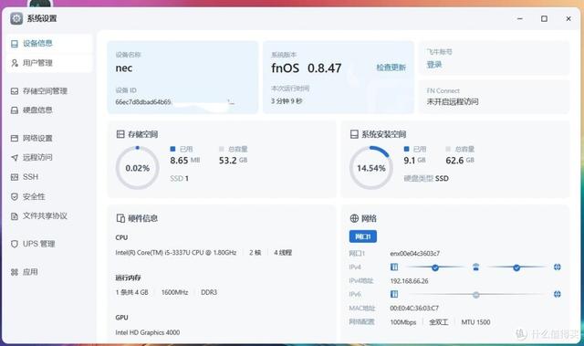Click the SSD 1 disk count text

[179, 178]
